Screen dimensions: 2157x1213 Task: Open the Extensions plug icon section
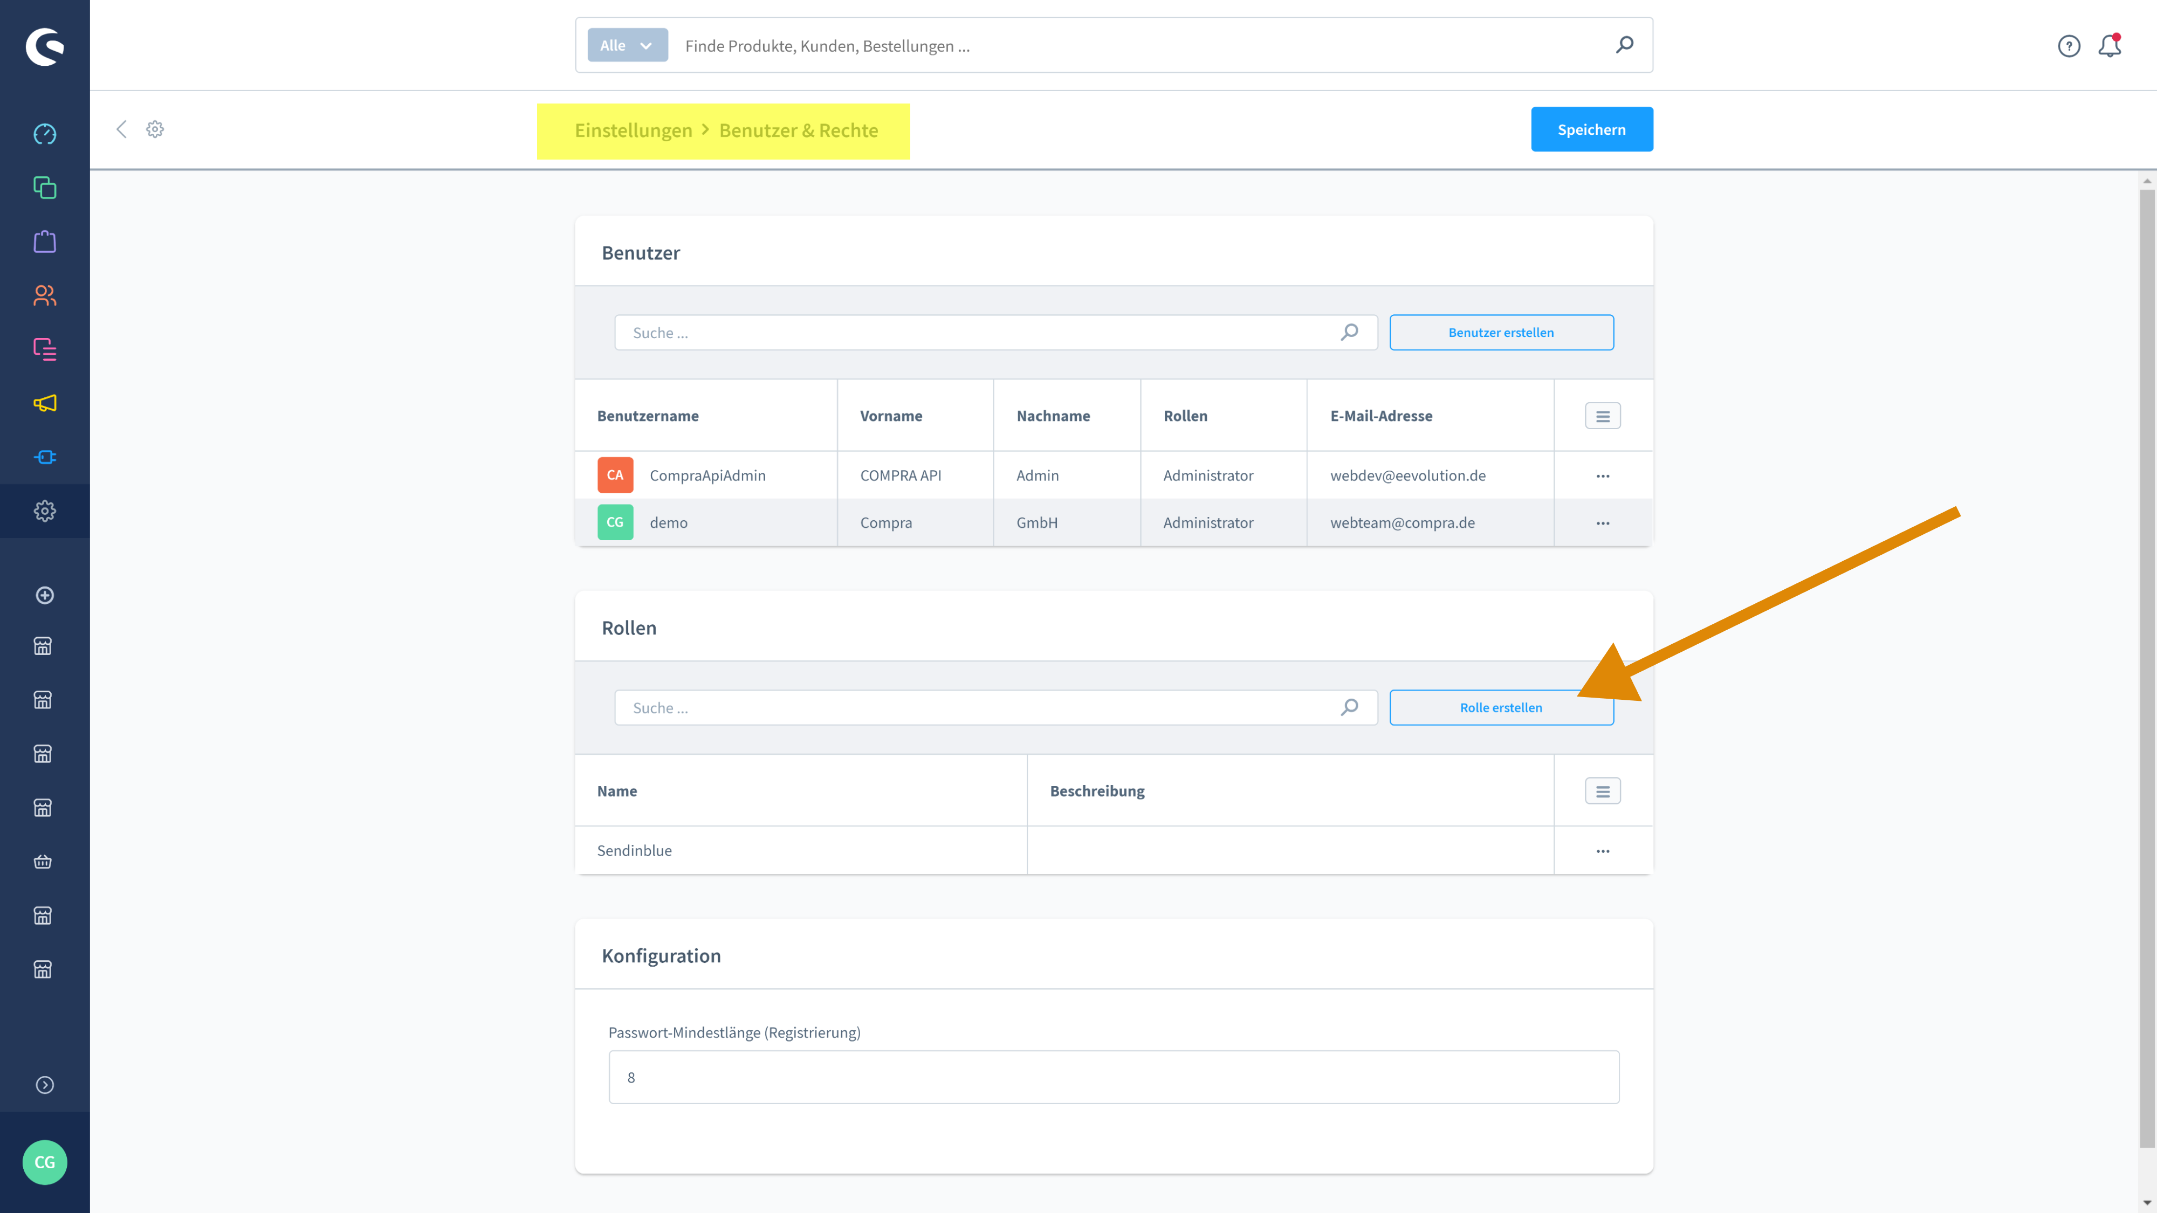tap(44, 457)
